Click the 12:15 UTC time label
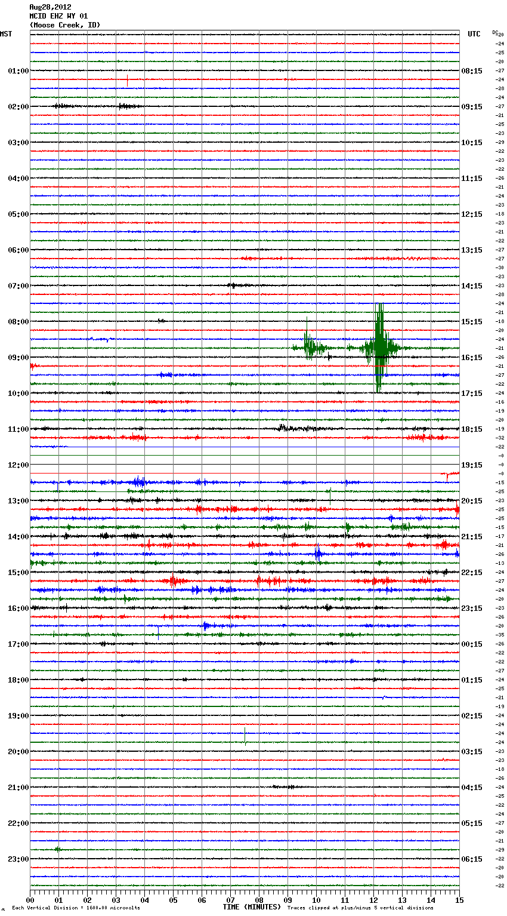This screenshot has width=507, height=916. pyautogui.click(x=472, y=214)
